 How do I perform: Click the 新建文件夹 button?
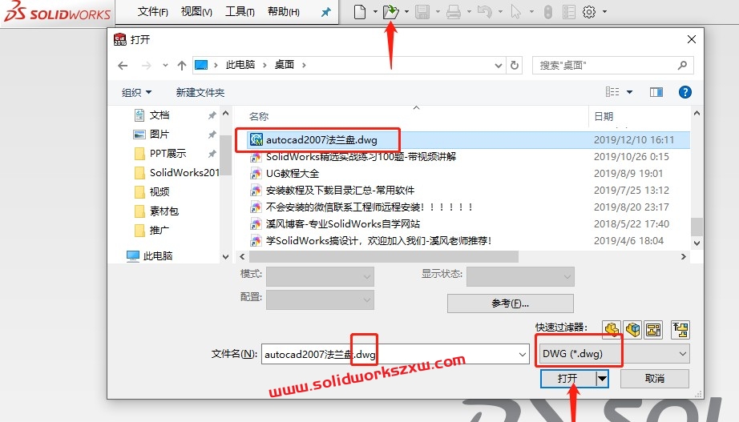click(200, 92)
